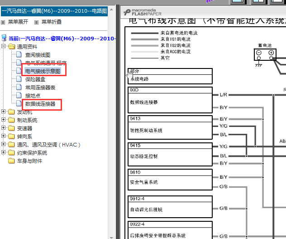Click the Macromedia FlashPaper logo
This screenshot has height=239, width=286.
tap(143, 12)
